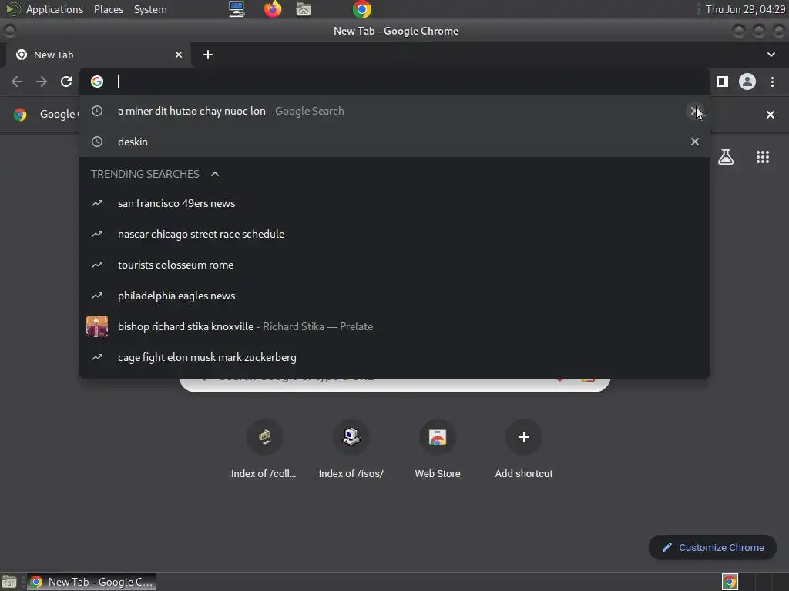Open the Search Labs flask icon
The image size is (789, 591).
[726, 157]
